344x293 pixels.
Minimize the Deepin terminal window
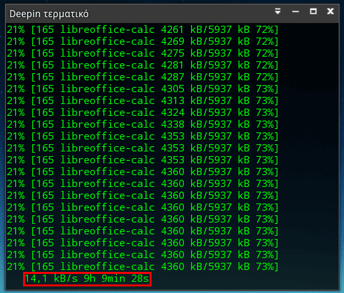[x=295, y=11]
